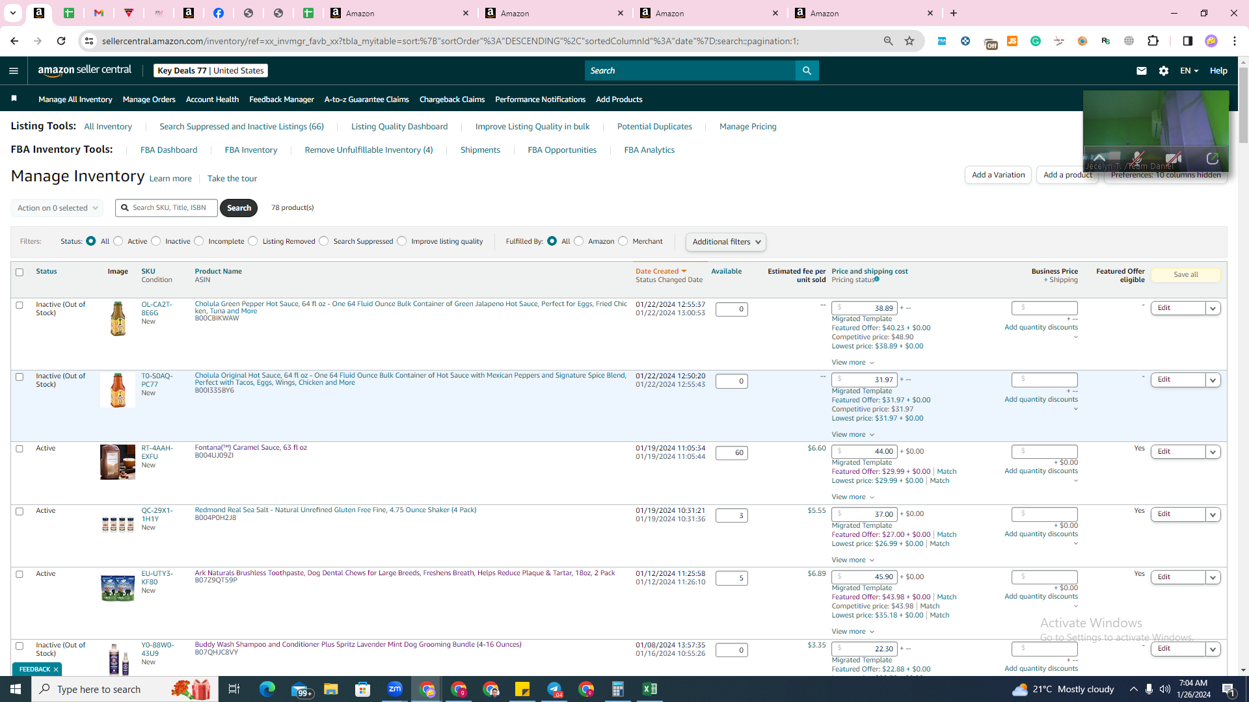Check the Cholula Green Pepper Hot Sauce row
Screen dimensions: 1249x702
[x=20, y=305]
